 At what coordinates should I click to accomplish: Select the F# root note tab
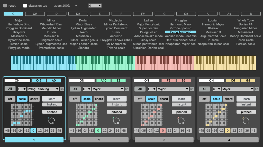(143, 14)
